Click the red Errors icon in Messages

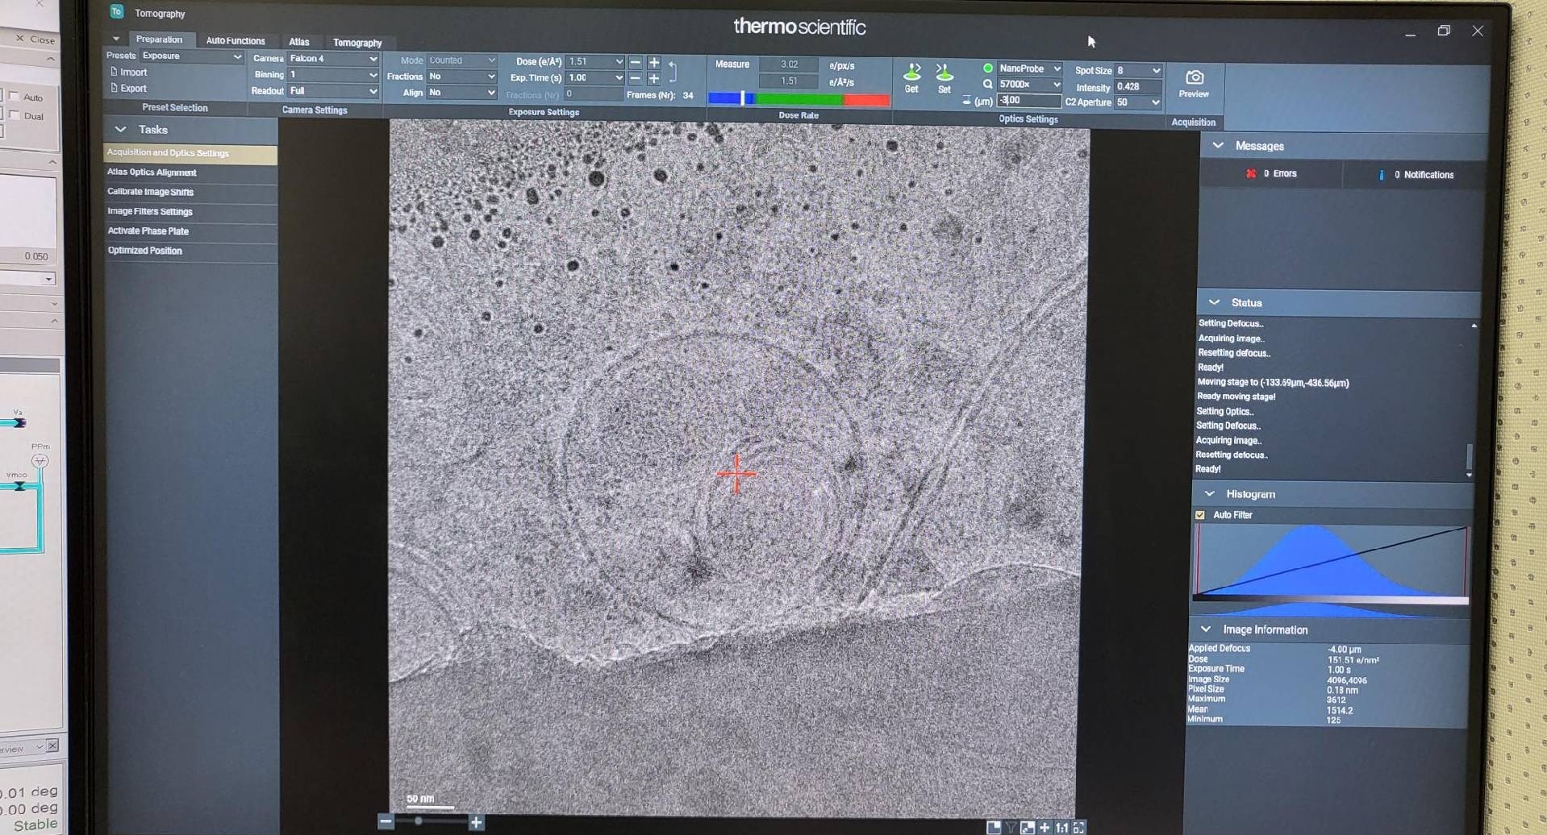pos(1251,173)
